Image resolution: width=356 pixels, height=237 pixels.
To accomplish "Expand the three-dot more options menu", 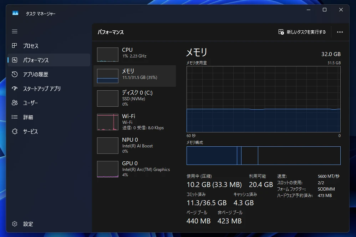I will tap(340, 32).
